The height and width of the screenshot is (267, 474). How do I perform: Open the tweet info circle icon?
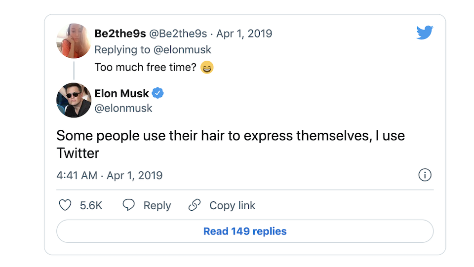[425, 175]
